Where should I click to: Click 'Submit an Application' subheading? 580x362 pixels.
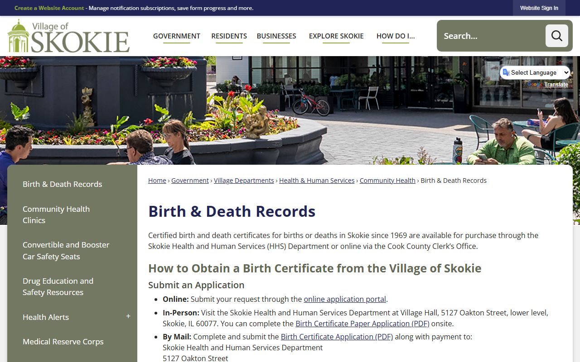pos(196,285)
